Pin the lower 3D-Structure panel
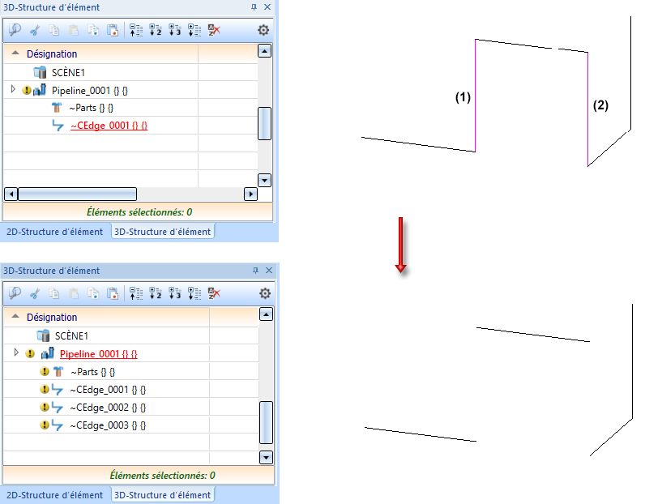 [255, 271]
